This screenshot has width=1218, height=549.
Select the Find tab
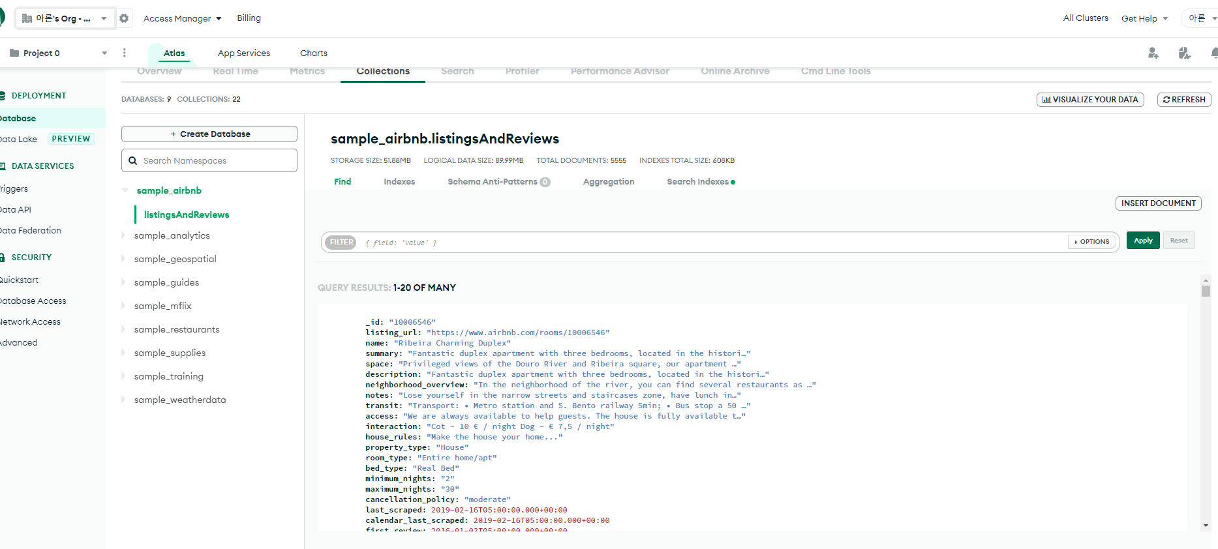click(x=343, y=182)
